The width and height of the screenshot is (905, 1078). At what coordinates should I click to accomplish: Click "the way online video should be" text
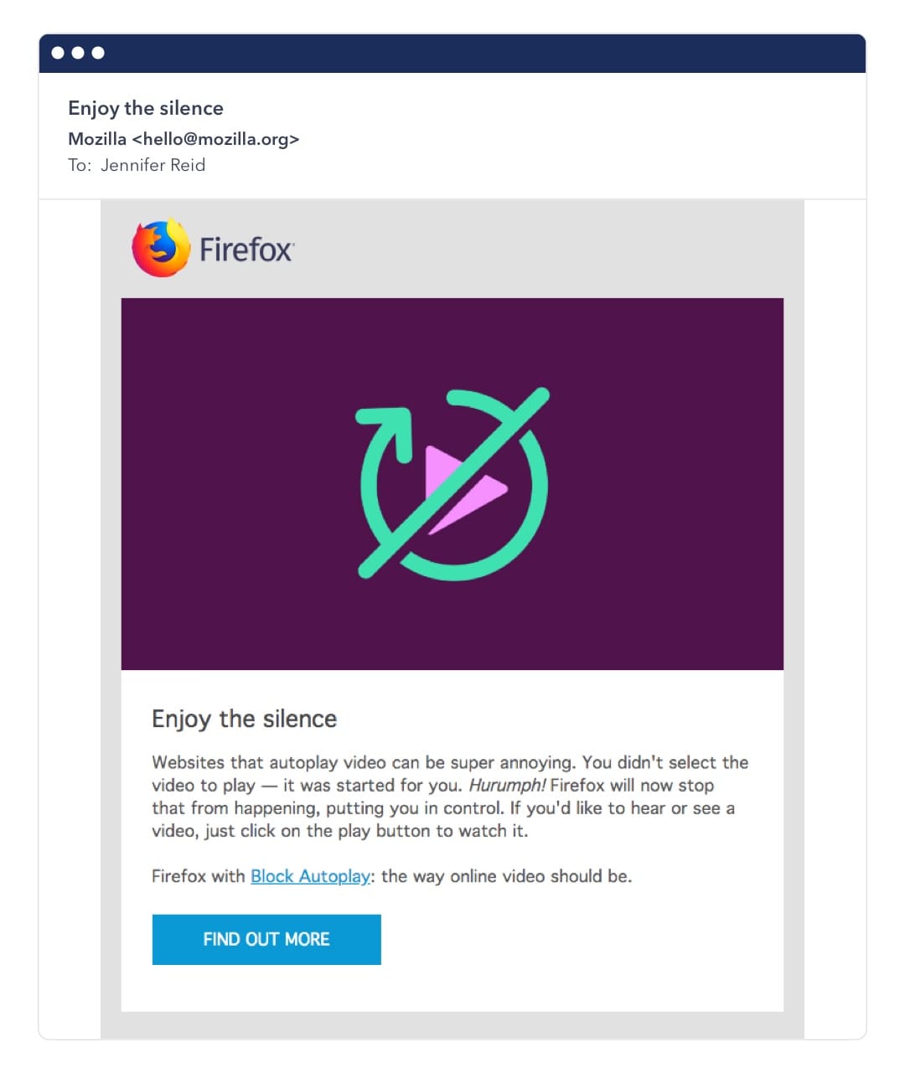tap(506, 876)
